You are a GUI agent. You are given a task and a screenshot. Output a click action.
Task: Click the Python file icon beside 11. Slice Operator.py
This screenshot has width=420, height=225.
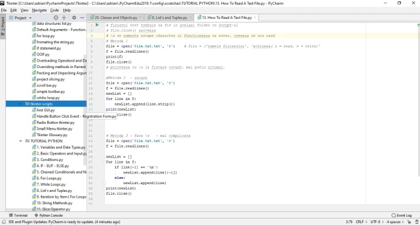tap(34, 209)
